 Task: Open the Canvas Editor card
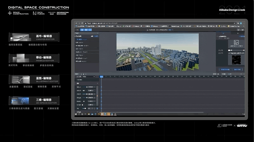[x=34, y=37]
